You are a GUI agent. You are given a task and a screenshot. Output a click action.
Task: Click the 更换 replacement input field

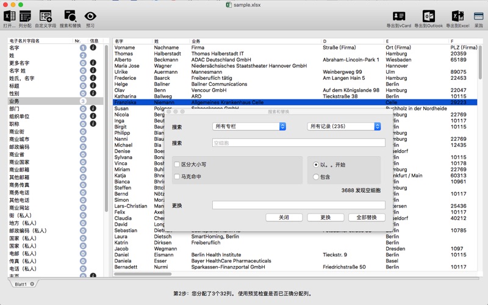click(299, 205)
